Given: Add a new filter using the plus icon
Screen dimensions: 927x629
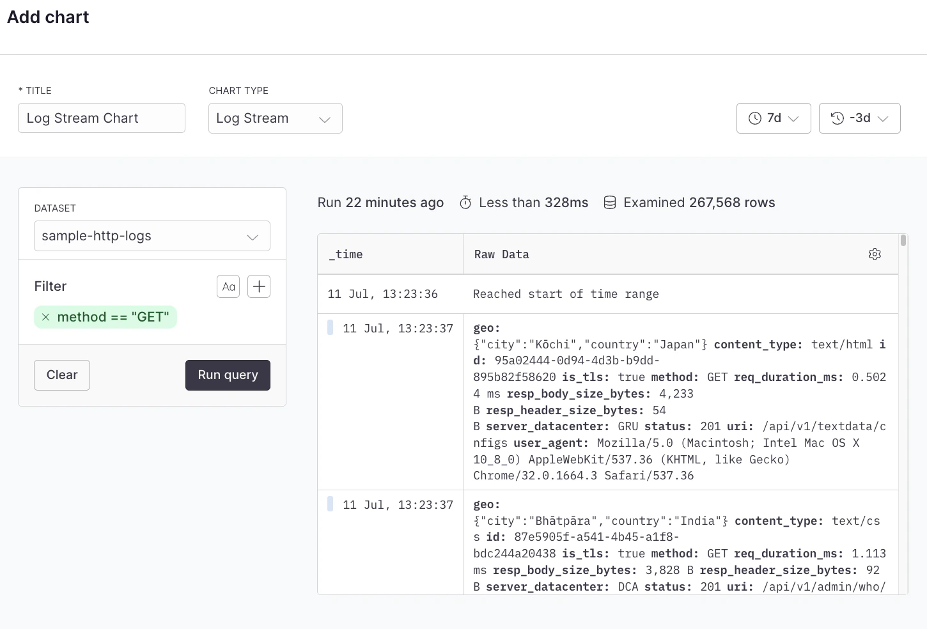Looking at the screenshot, I should tap(258, 286).
